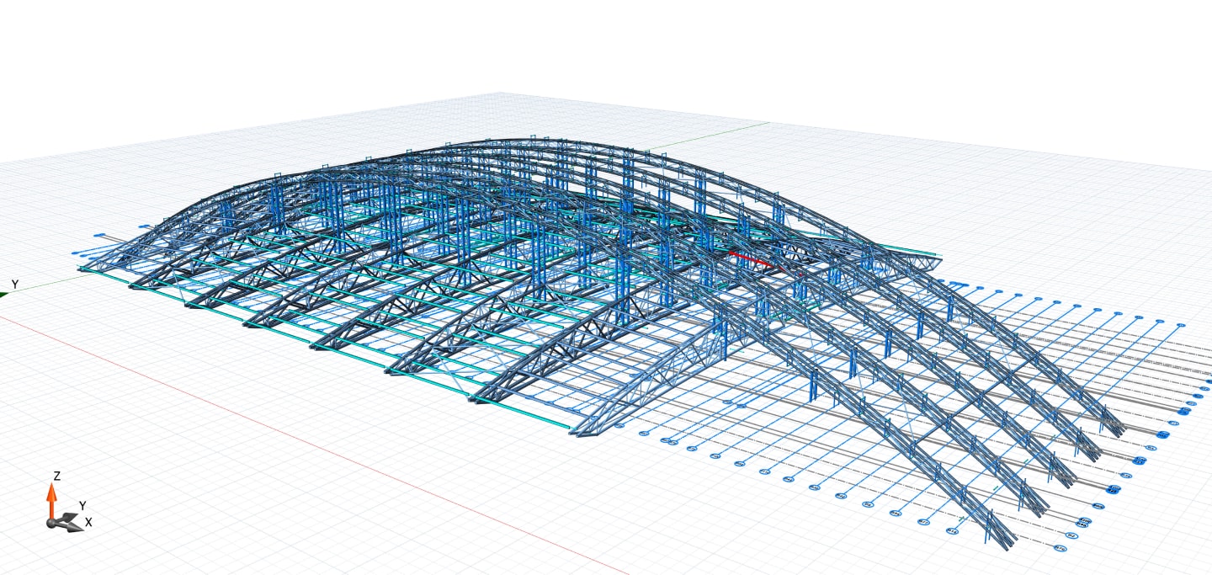1212x575 pixels.
Task: Click the Y label on the orientation gizmo
Action: click(82, 505)
